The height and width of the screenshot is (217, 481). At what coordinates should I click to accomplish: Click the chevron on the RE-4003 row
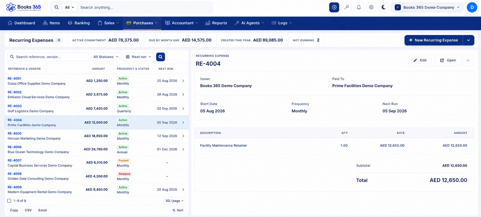click(x=183, y=108)
